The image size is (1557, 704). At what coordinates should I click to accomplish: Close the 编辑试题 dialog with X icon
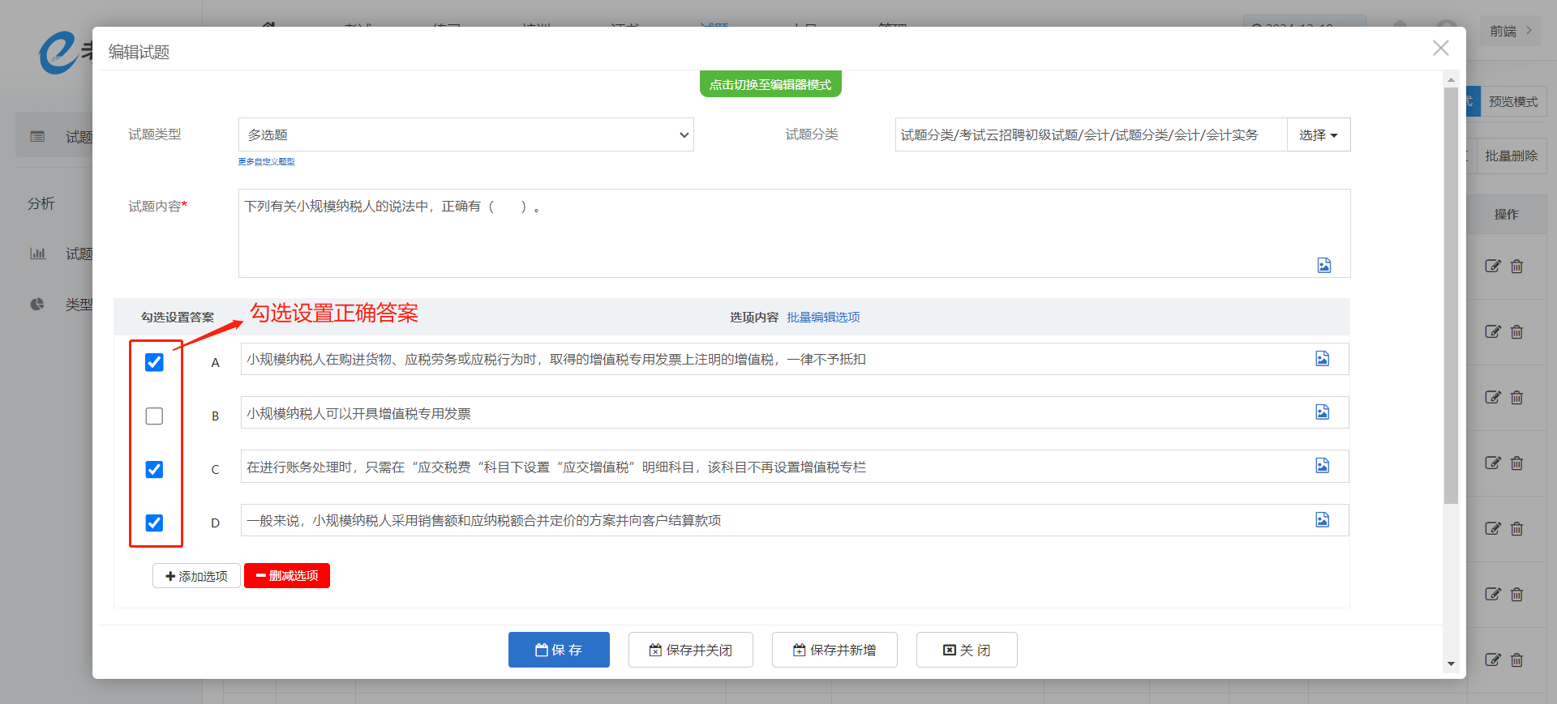point(1440,49)
